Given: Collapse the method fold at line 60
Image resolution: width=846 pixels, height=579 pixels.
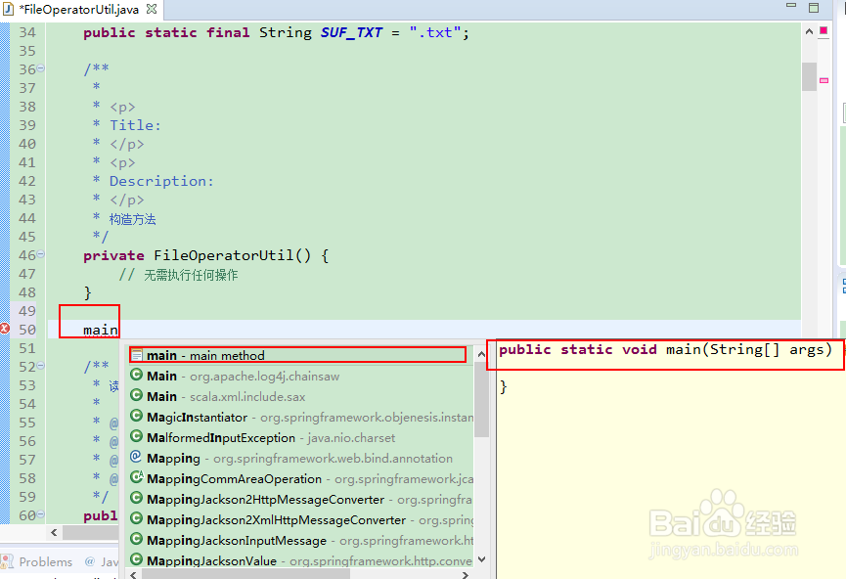Looking at the screenshot, I should click(x=41, y=514).
